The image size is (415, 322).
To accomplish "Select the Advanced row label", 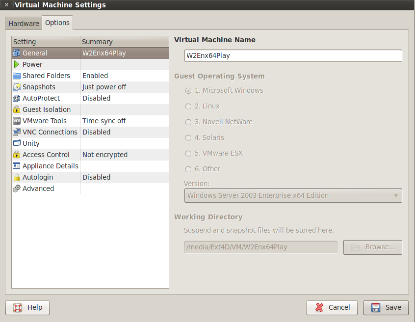I will pos(38,188).
